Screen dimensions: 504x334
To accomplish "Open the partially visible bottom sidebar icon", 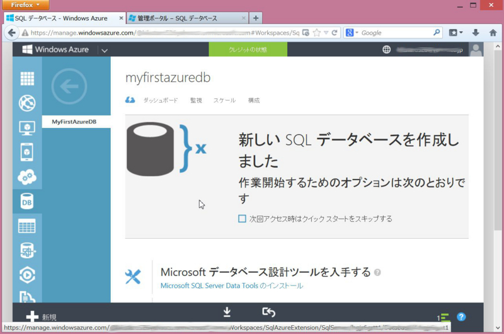I will tap(27, 296).
